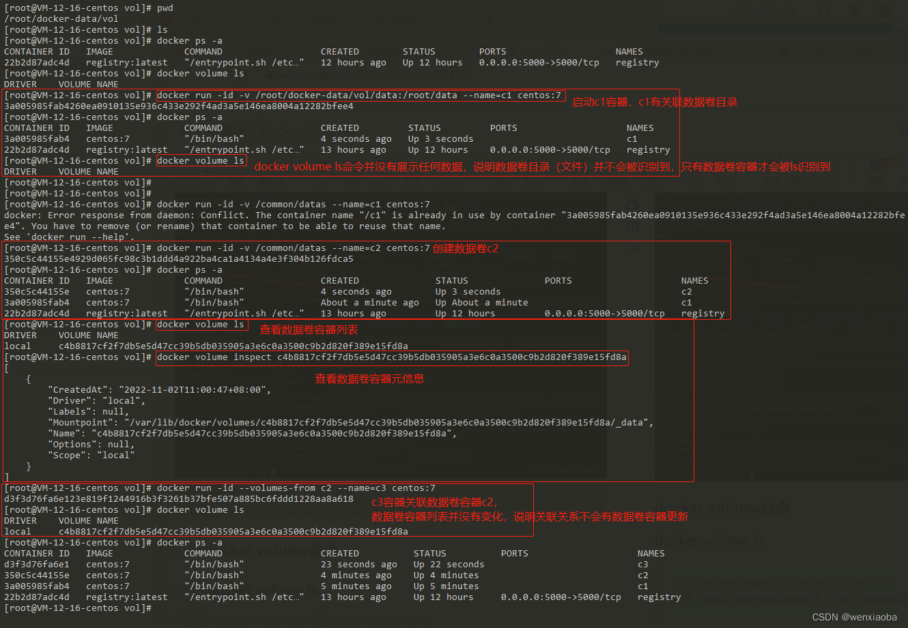Click the docker volume inspect command
The image size is (908, 628).
(392, 357)
